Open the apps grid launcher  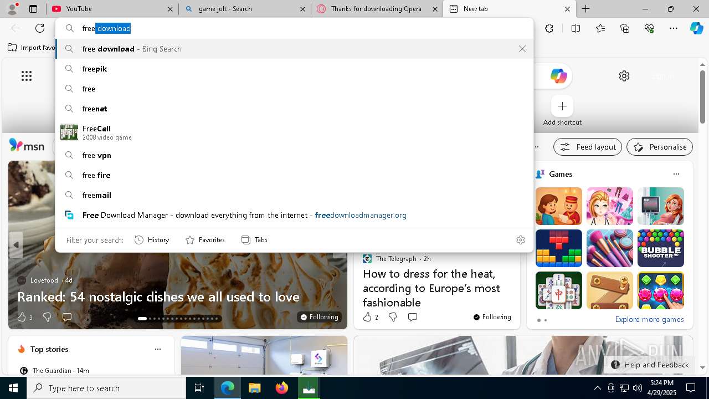tap(27, 76)
